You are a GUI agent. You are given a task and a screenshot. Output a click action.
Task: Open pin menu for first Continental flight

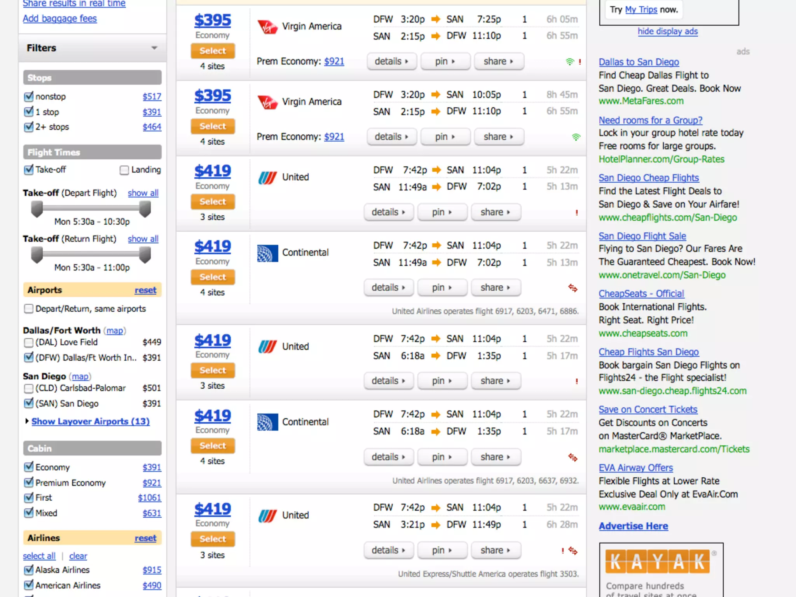pos(442,288)
